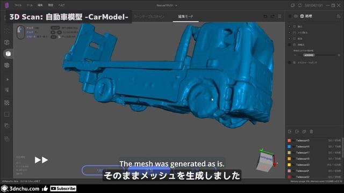Expand the row between ノイズ除去 and 簡略化

pos(290,39)
